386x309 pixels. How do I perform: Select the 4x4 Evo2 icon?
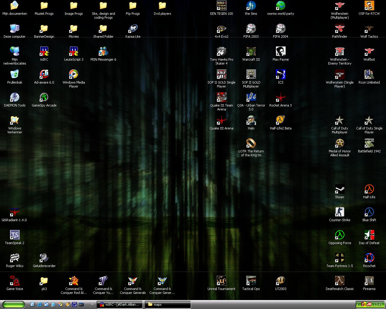coord(221,28)
